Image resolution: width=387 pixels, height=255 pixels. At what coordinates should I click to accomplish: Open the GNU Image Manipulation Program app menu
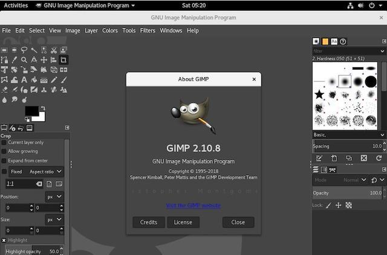[x=85, y=5]
